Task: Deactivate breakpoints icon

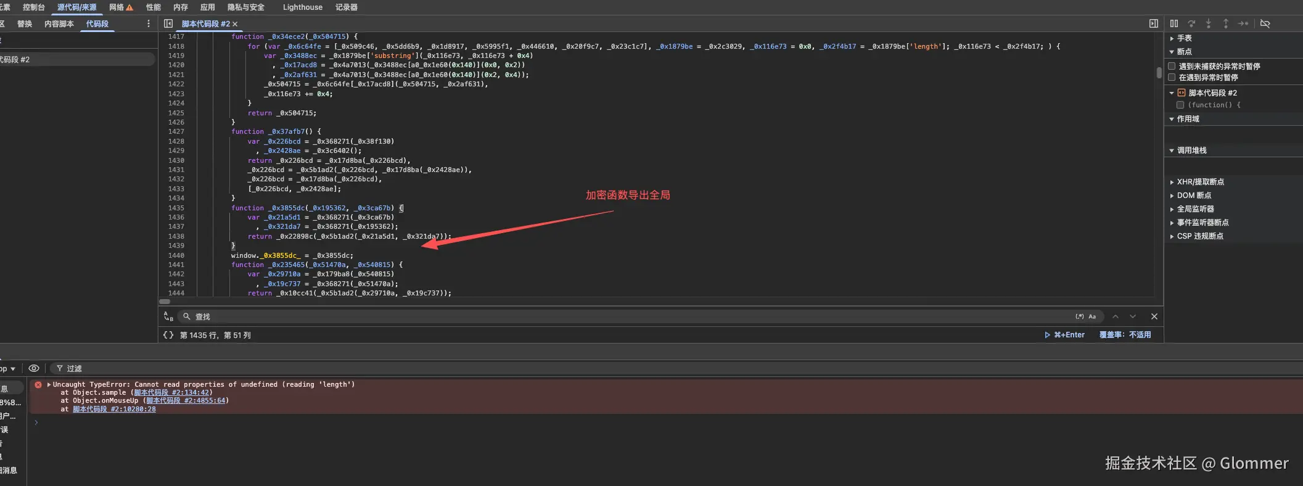Action: (1265, 23)
